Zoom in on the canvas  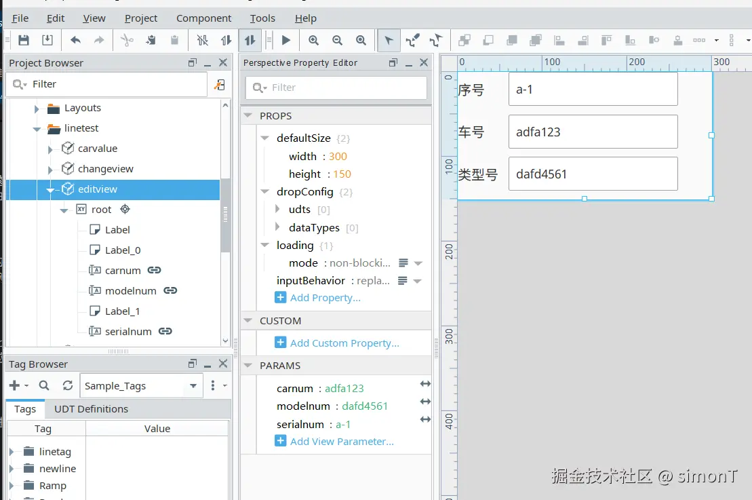pos(314,40)
